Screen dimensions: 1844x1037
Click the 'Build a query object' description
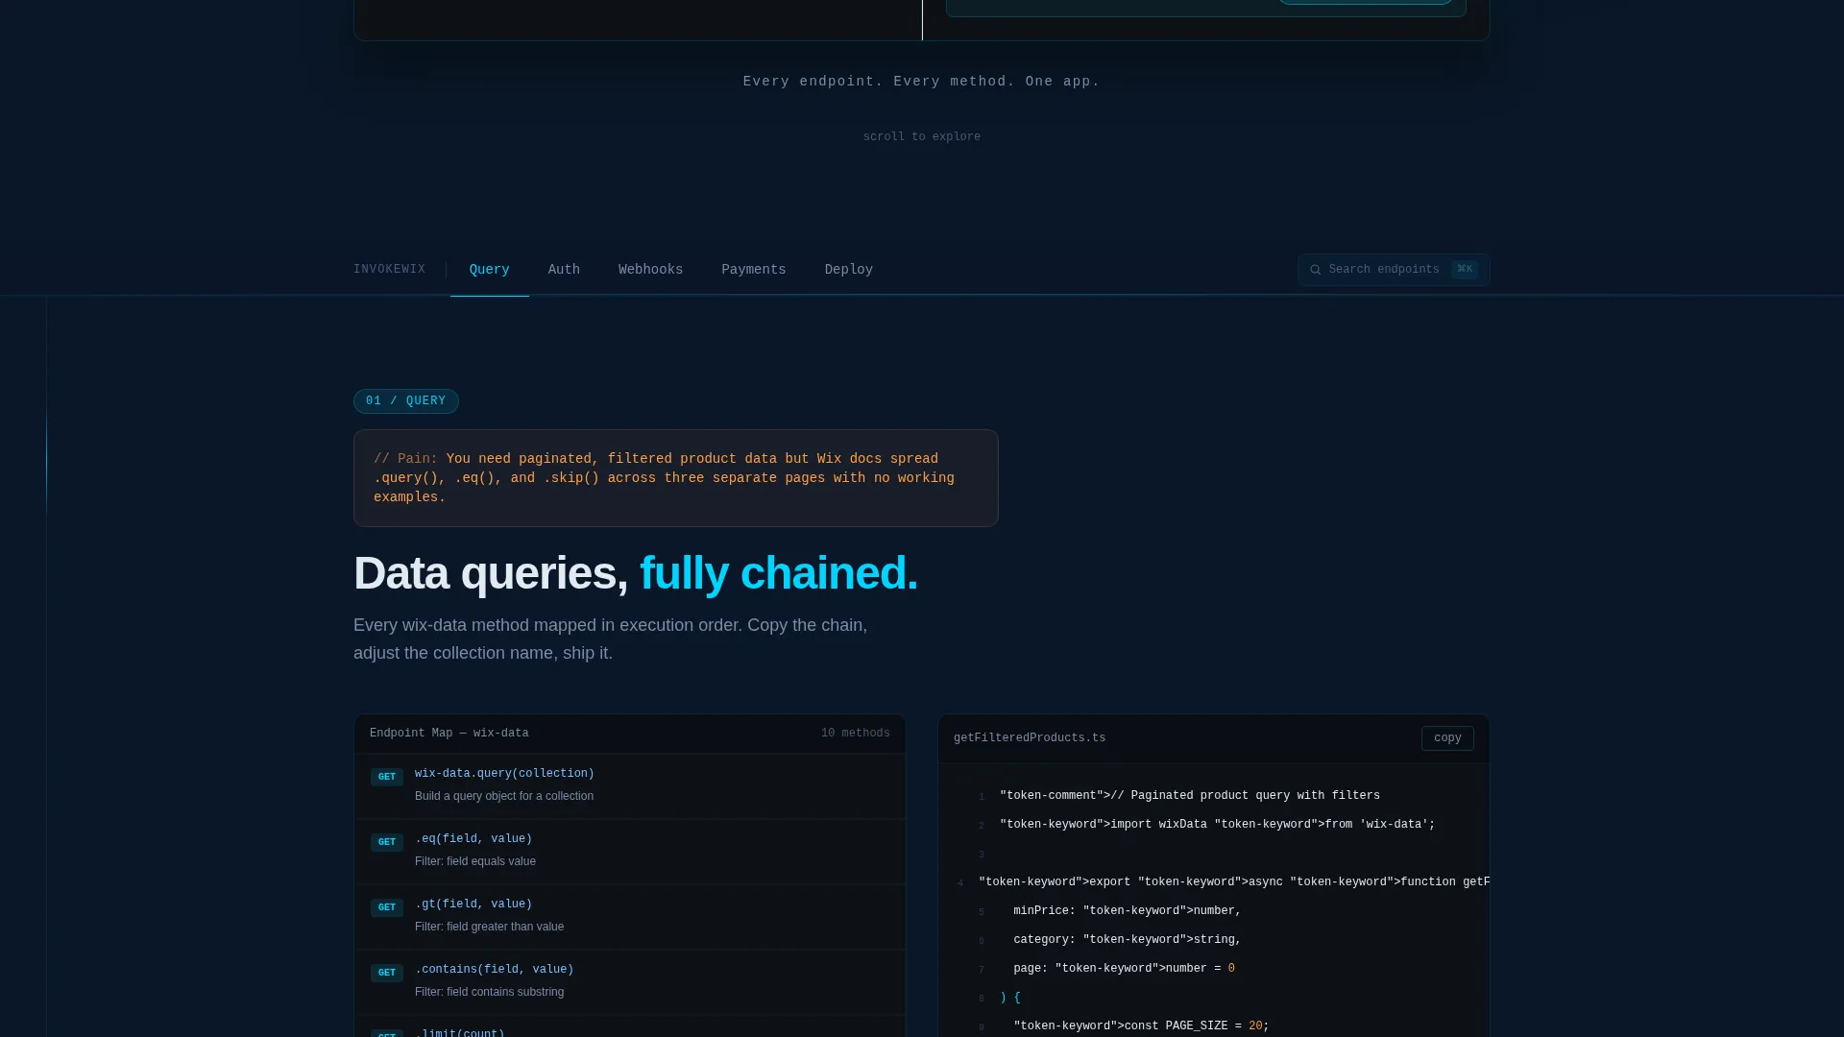click(503, 797)
